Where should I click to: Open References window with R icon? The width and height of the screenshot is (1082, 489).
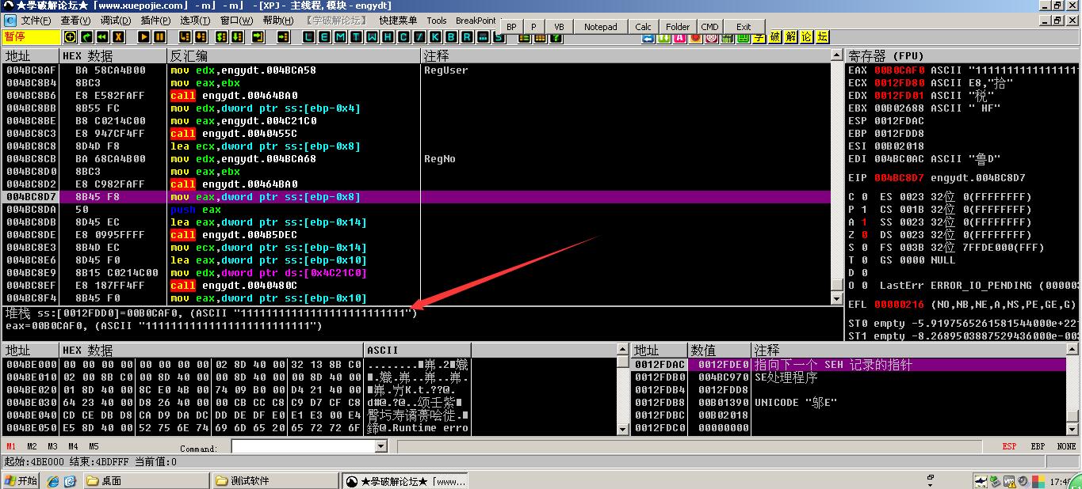467,36
